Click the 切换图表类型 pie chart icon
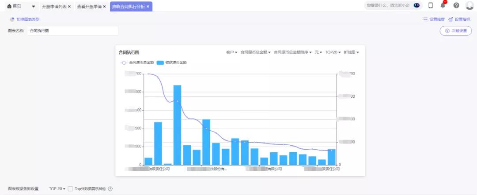 [x=12, y=19]
